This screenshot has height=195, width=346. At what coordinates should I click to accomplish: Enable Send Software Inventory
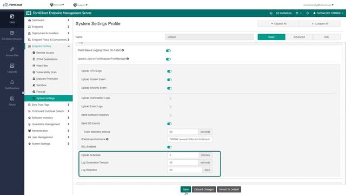pyautogui.click(x=169, y=115)
